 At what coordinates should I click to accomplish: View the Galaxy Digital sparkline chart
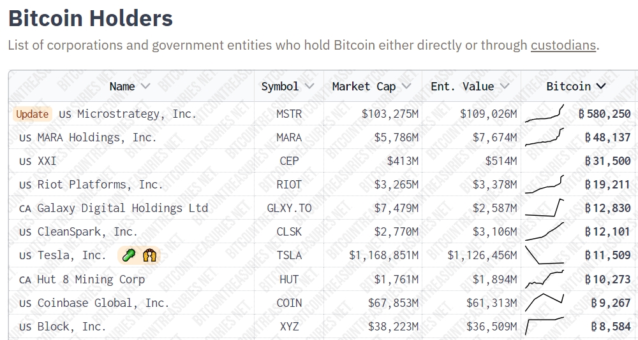tap(544, 208)
